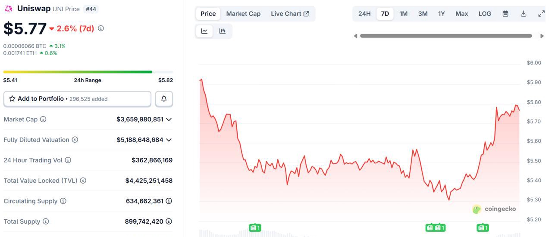
Task: Switch to the Market Cap tab
Action: click(x=243, y=14)
